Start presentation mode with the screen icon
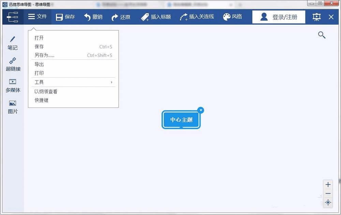The height and width of the screenshot is (215, 341). point(316,17)
